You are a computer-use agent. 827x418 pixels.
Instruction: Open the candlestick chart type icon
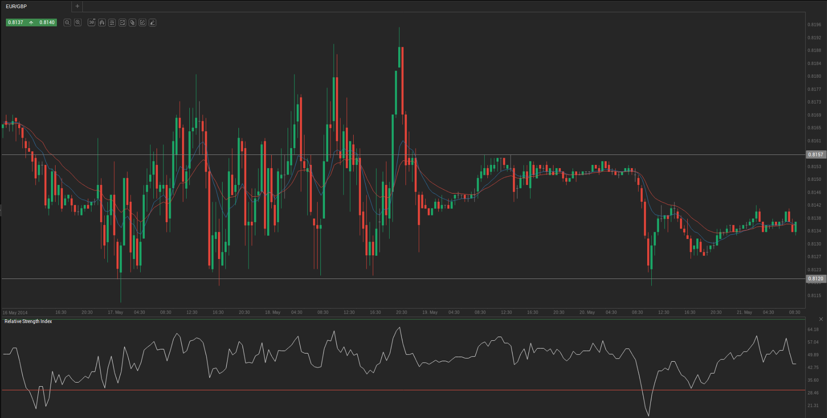point(102,23)
